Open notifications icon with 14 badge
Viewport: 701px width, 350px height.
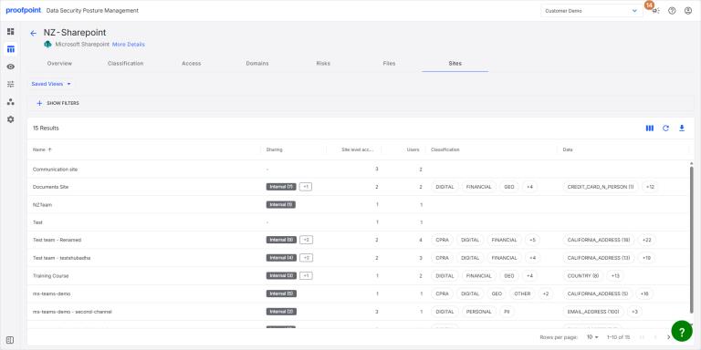click(655, 11)
